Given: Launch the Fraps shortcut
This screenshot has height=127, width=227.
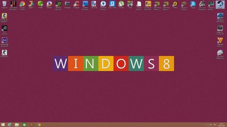Looking at the screenshot, I should click(130, 5).
